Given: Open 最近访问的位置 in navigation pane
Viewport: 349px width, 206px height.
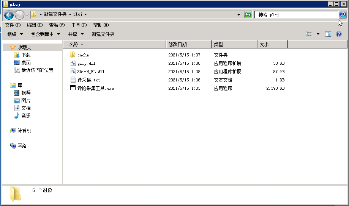Looking at the screenshot, I should pos(37,70).
